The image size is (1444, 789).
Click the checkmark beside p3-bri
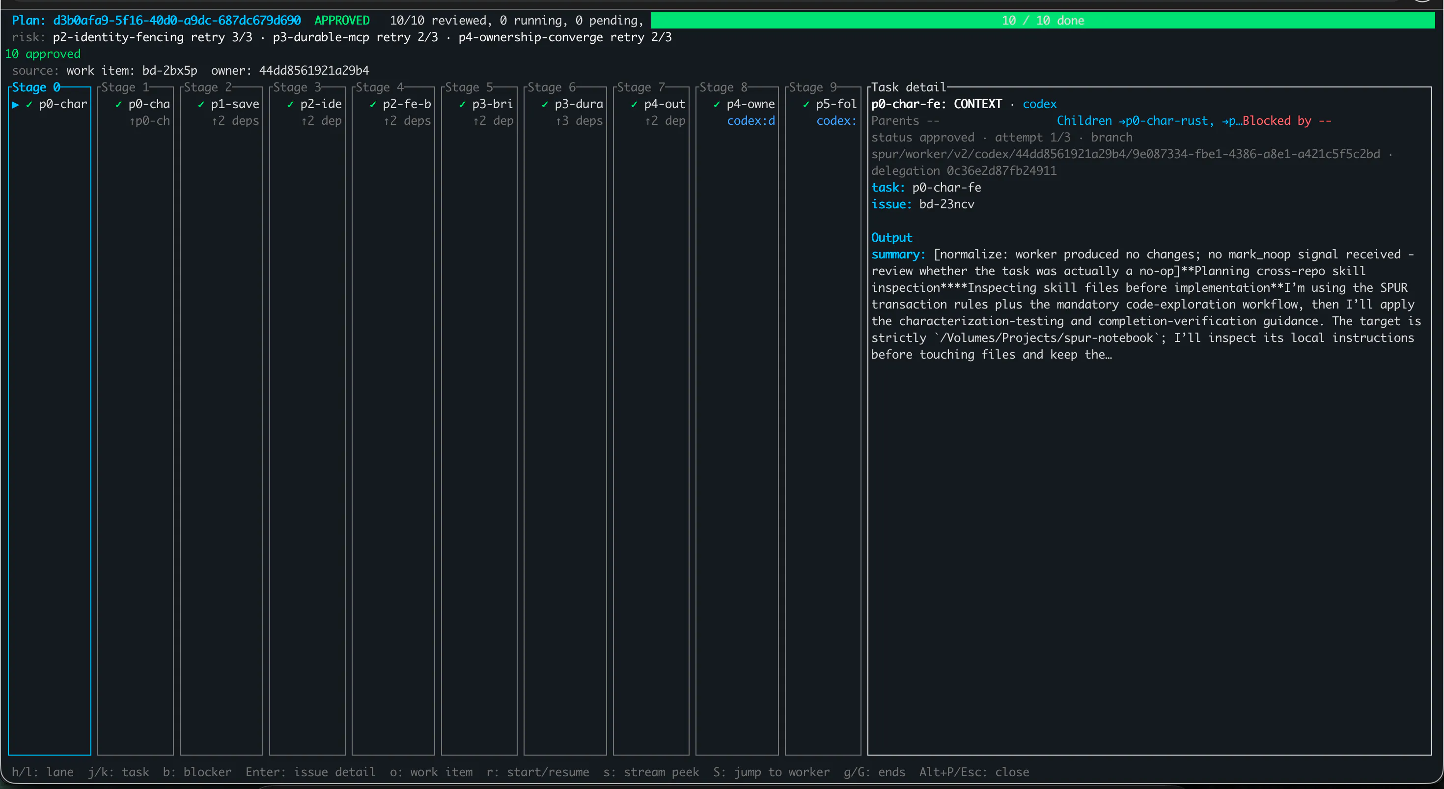(462, 104)
